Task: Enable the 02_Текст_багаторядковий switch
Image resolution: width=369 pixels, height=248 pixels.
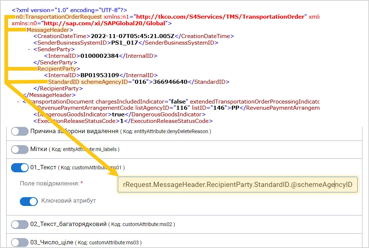Action: tap(20, 224)
